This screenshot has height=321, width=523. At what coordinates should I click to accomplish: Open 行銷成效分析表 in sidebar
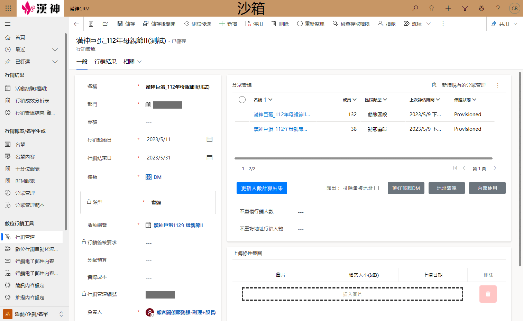[x=32, y=101]
